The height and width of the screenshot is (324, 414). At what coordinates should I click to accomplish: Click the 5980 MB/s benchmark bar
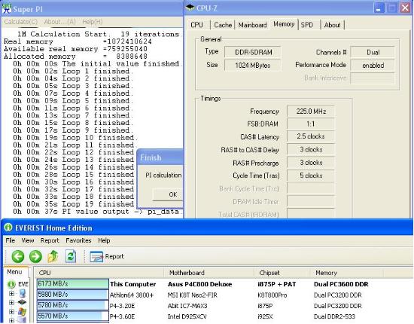click(x=72, y=295)
